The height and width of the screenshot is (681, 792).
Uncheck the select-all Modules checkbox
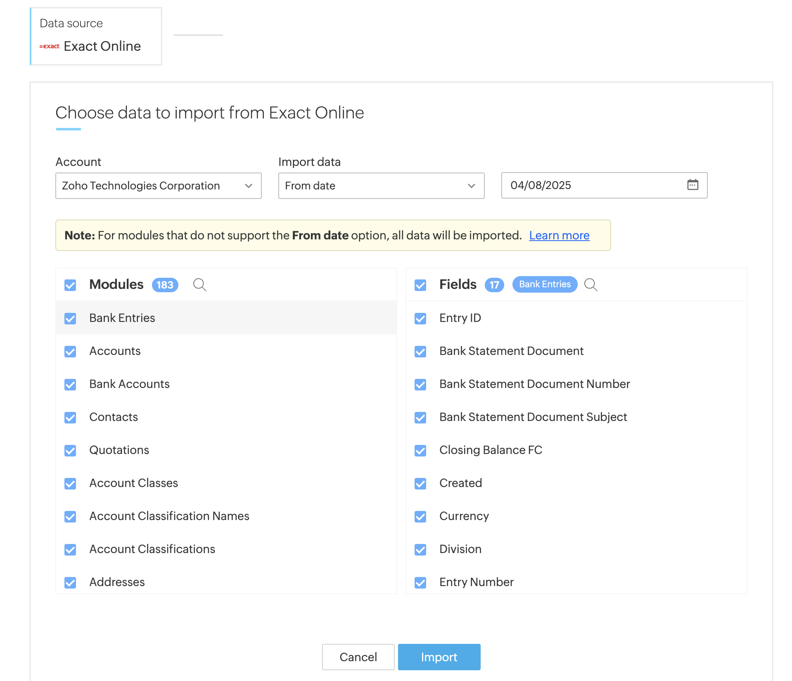click(70, 285)
